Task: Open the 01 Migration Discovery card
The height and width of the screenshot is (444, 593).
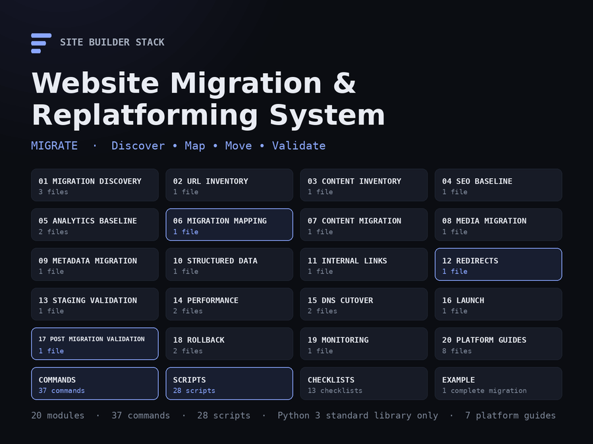Action: click(x=94, y=185)
